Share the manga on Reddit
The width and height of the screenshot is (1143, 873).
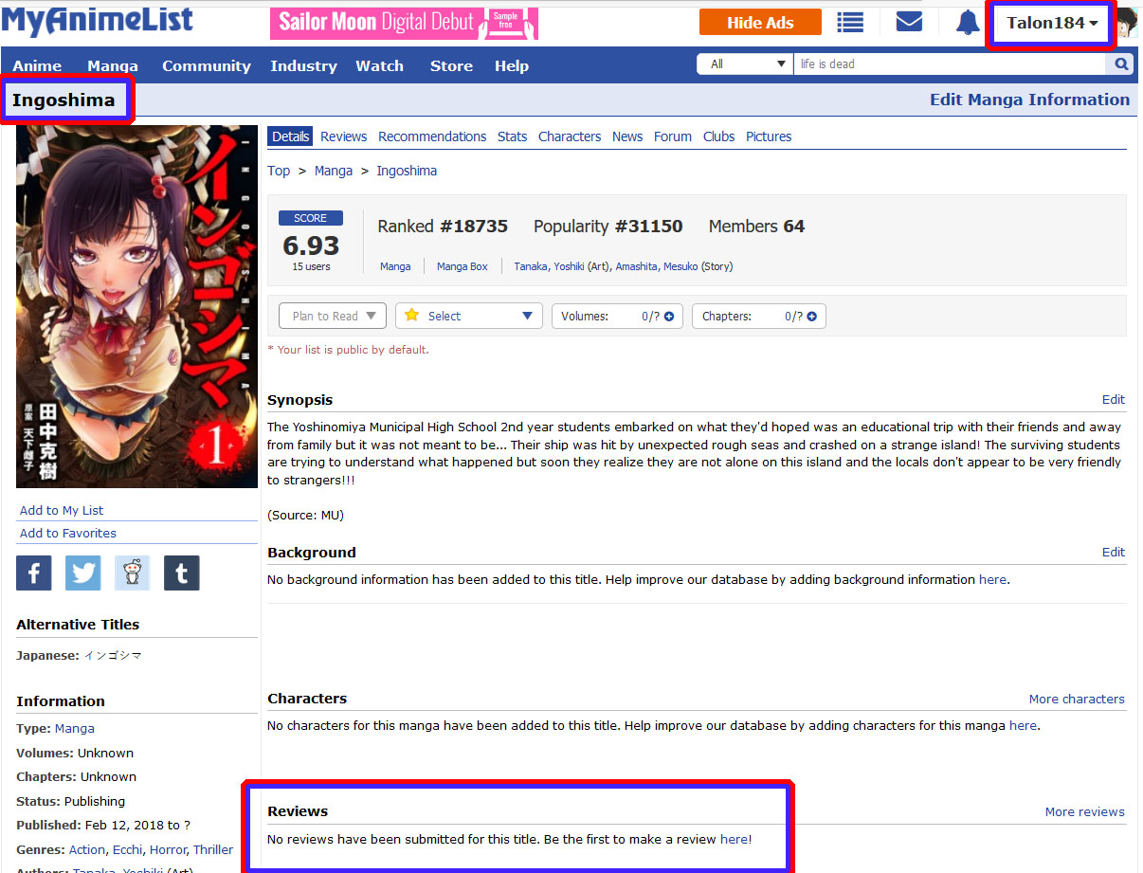click(133, 573)
